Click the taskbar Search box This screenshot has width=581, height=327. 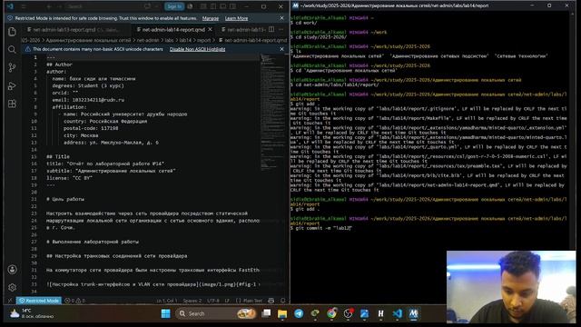[216, 313]
